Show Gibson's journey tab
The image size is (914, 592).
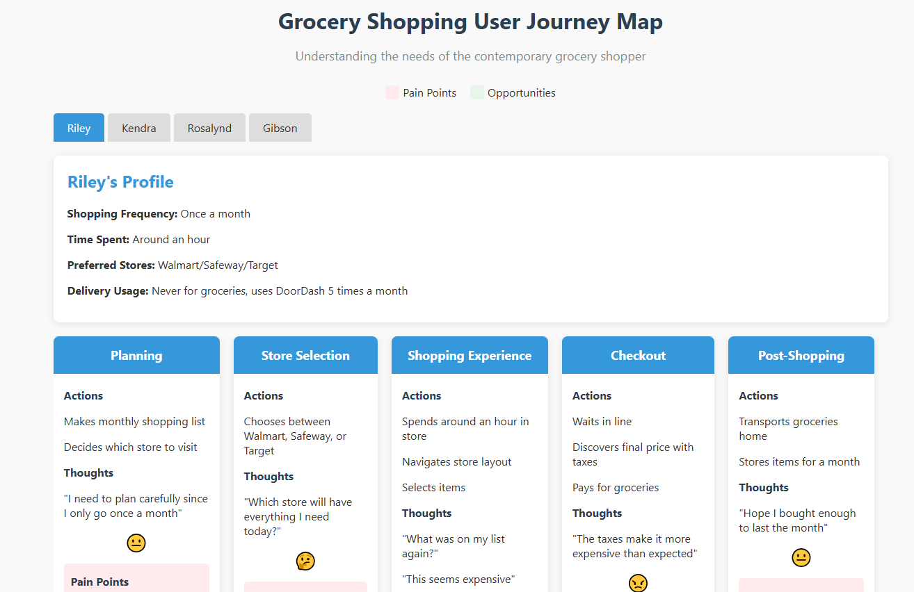[280, 128]
